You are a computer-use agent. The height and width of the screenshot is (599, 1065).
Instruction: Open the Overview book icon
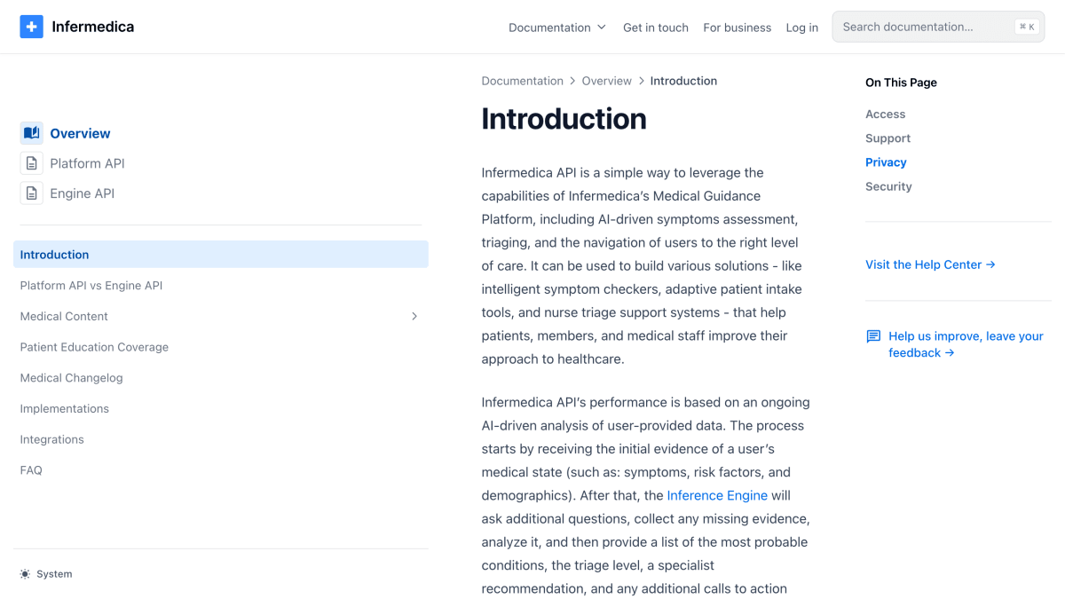coord(32,133)
